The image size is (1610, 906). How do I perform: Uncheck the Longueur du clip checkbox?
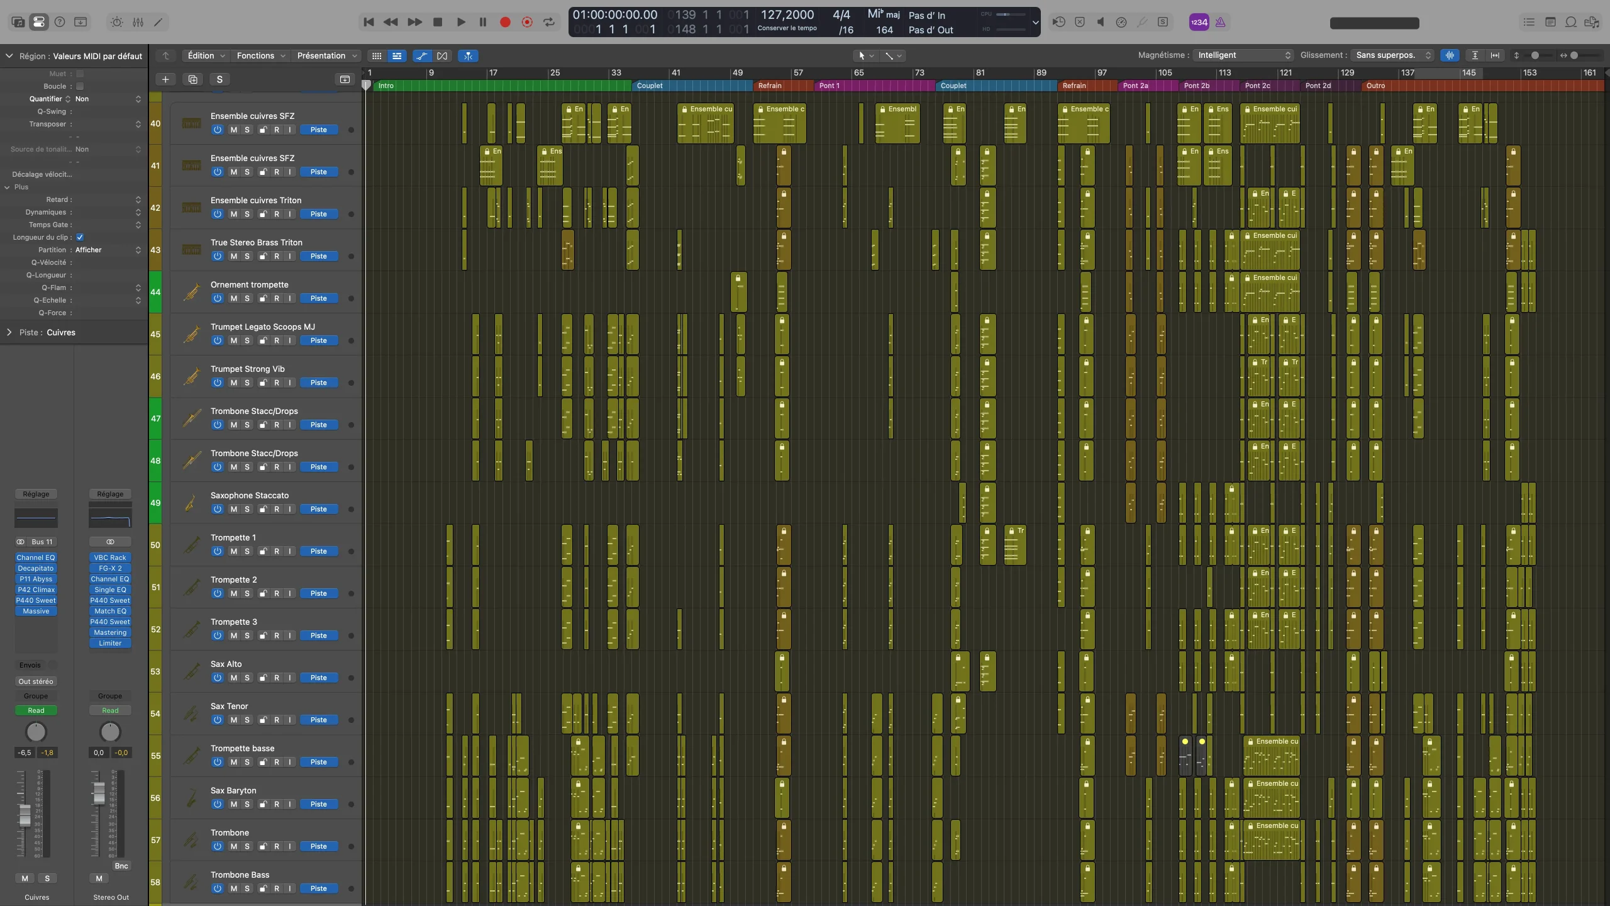point(80,237)
